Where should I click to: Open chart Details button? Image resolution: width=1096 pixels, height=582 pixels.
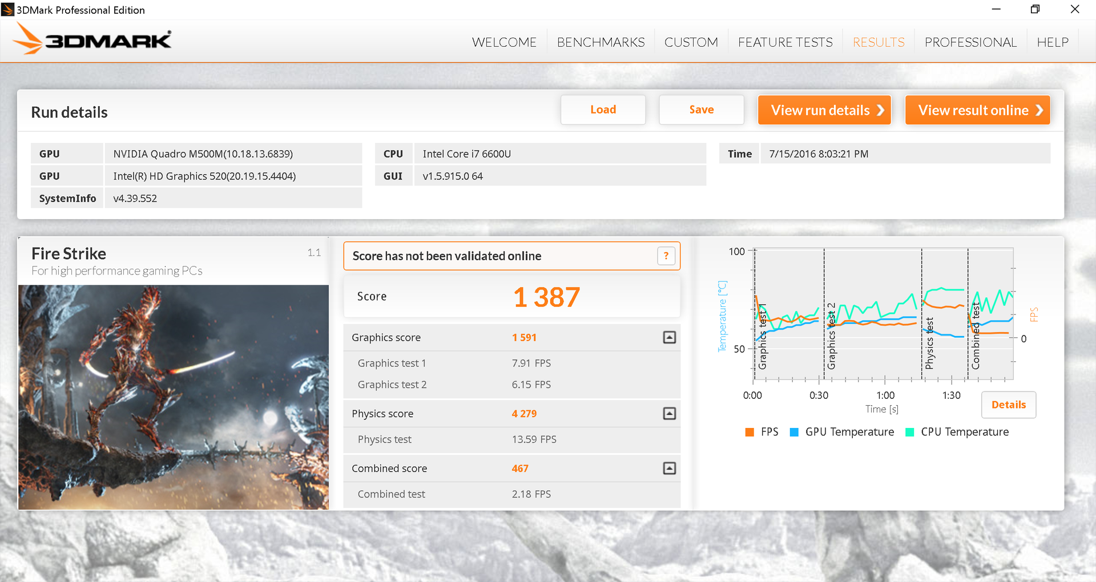[x=1009, y=405]
